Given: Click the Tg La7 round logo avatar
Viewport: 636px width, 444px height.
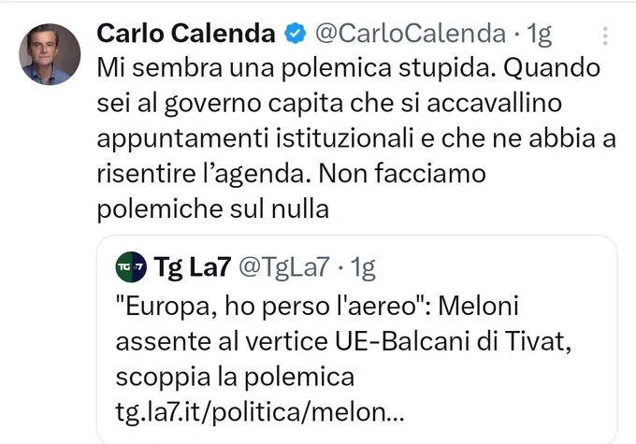Looking at the screenshot, I should [131, 266].
